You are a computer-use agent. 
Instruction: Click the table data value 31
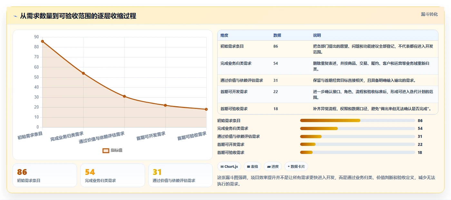pyautogui.click(x=276, y=81)
